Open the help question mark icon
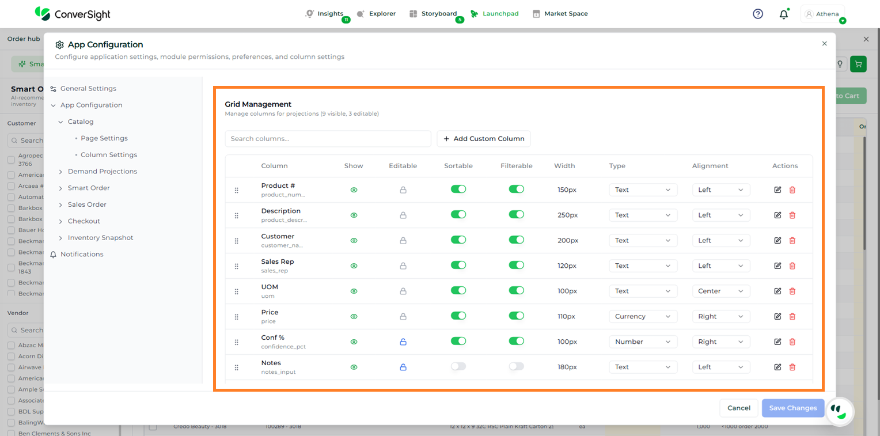The image size is (880, 436). pos(758,14)
